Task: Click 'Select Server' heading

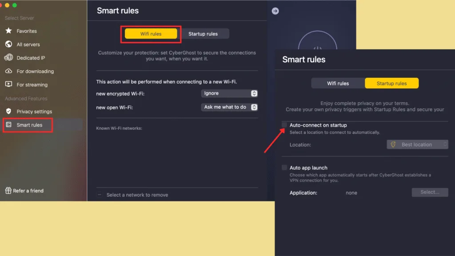Action: point(19,18)
